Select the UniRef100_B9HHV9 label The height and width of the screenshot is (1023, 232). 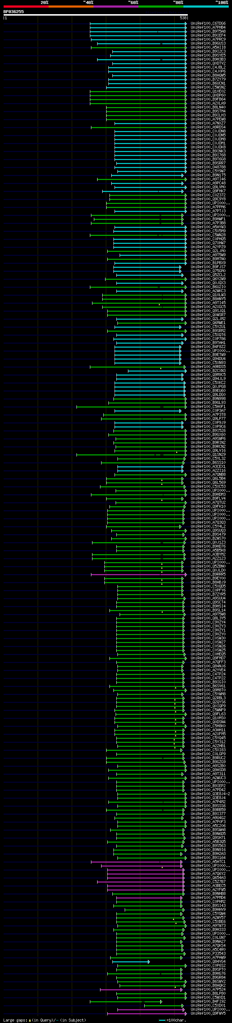click(208, 909)
